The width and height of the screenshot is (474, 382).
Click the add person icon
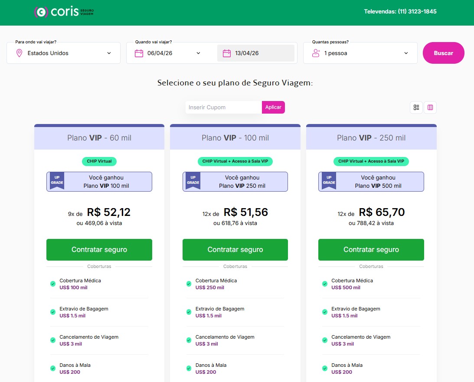pyautogui.click(x=316, y=53)
